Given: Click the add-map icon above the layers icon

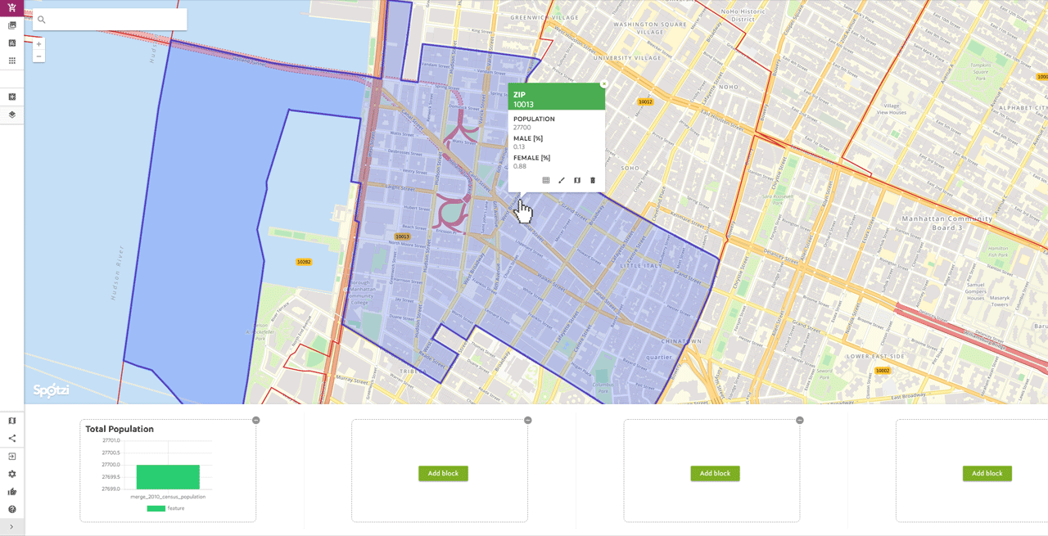Looking at the screenshot, I should [11, 97].
